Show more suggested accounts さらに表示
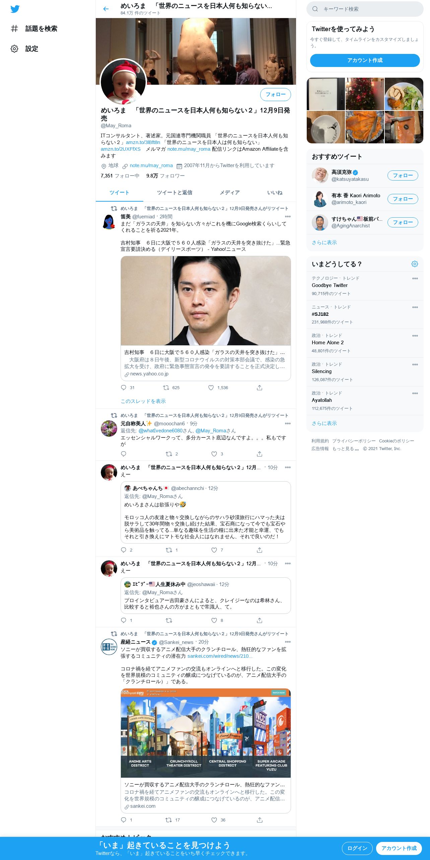This screenshot has width=430, height=860. tap(324, 242)
